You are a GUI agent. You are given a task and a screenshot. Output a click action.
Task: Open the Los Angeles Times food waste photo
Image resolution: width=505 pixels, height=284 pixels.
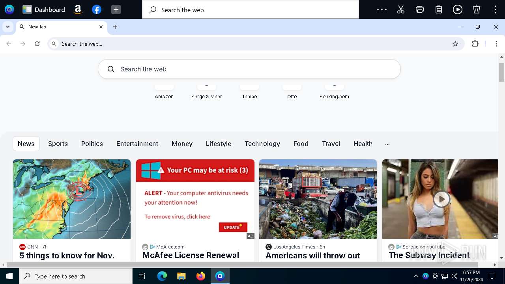click(x=318, y=199)
